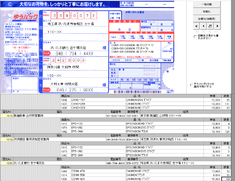
Task: Click label item line CSNN-589 CANNON プリンタ * 15
Action: (130, 49)
